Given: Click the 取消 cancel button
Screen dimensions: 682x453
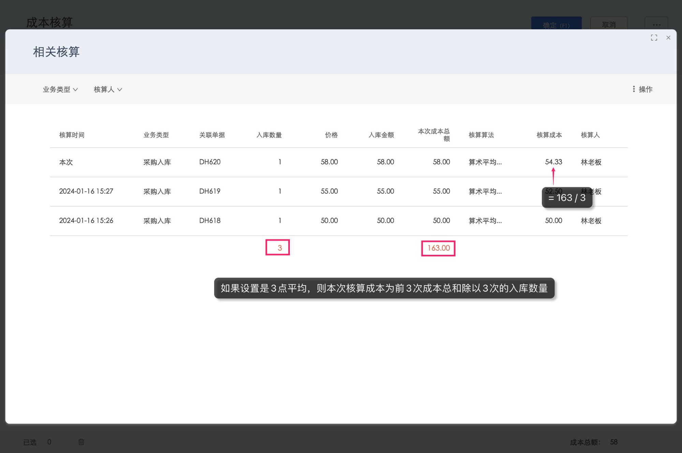Looking at the screenshot, I should point(609,24).
